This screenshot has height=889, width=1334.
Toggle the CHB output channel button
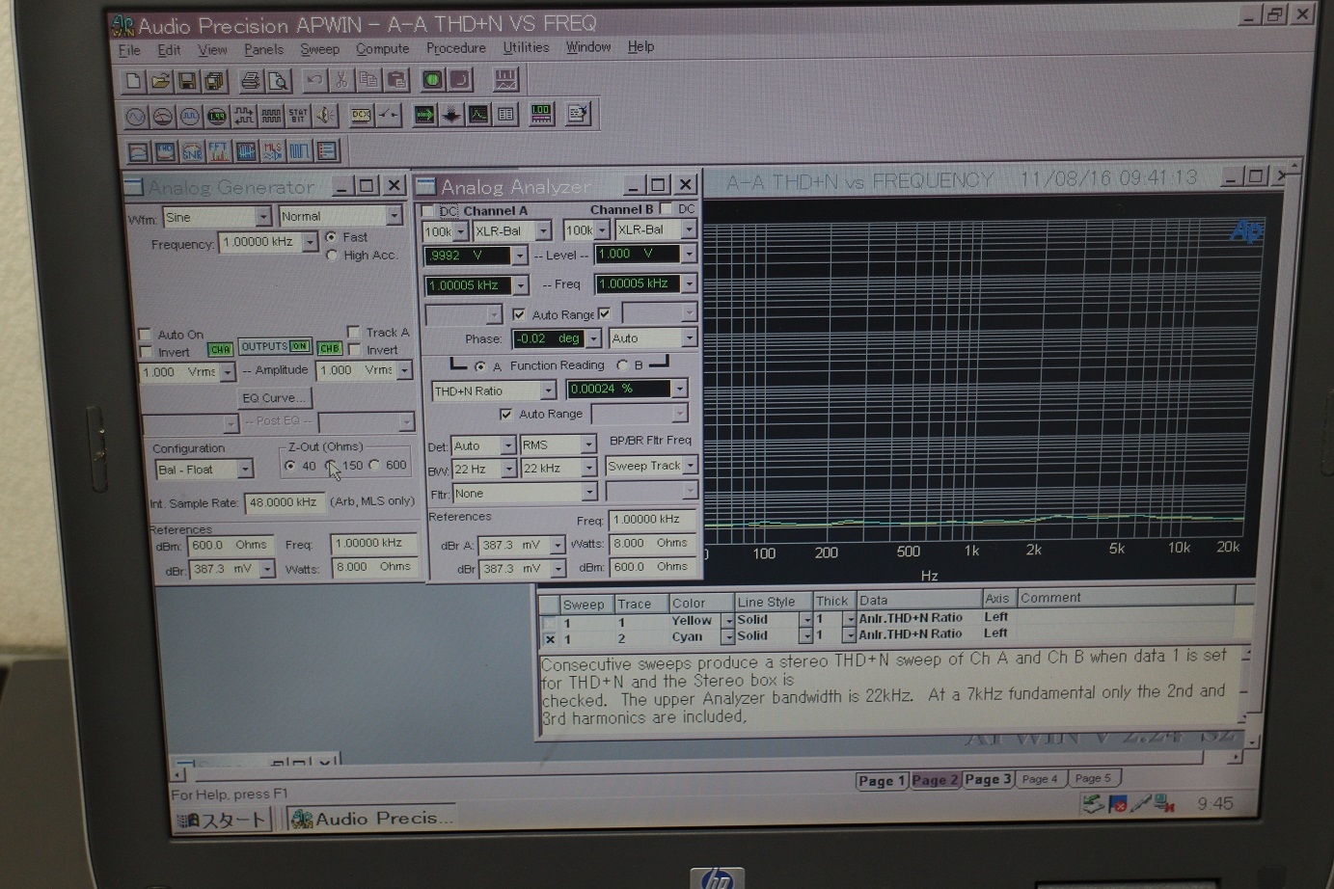click(x=330, y=348)
